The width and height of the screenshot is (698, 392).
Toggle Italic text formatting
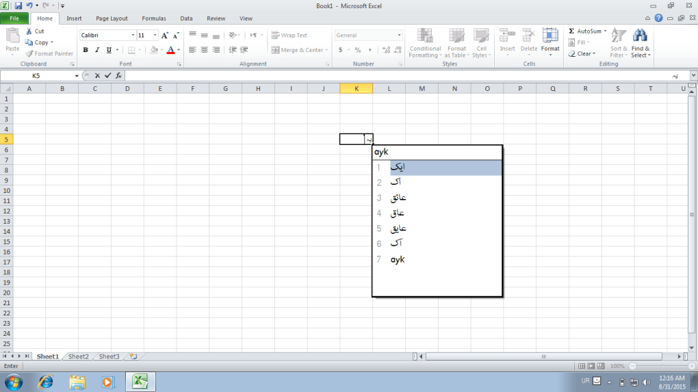[x=97, y=50]
